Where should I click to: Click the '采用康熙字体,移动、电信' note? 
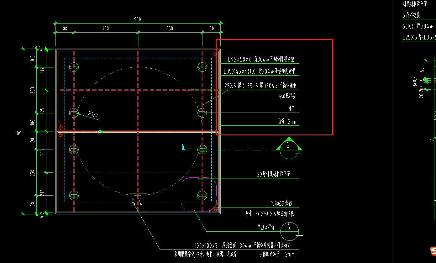coord(205,254)
